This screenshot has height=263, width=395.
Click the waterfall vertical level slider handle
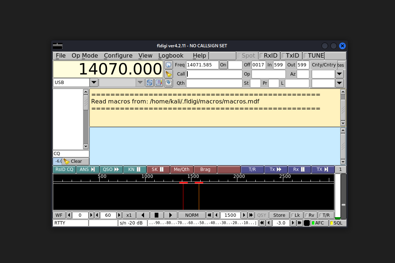tap(343, 205)
